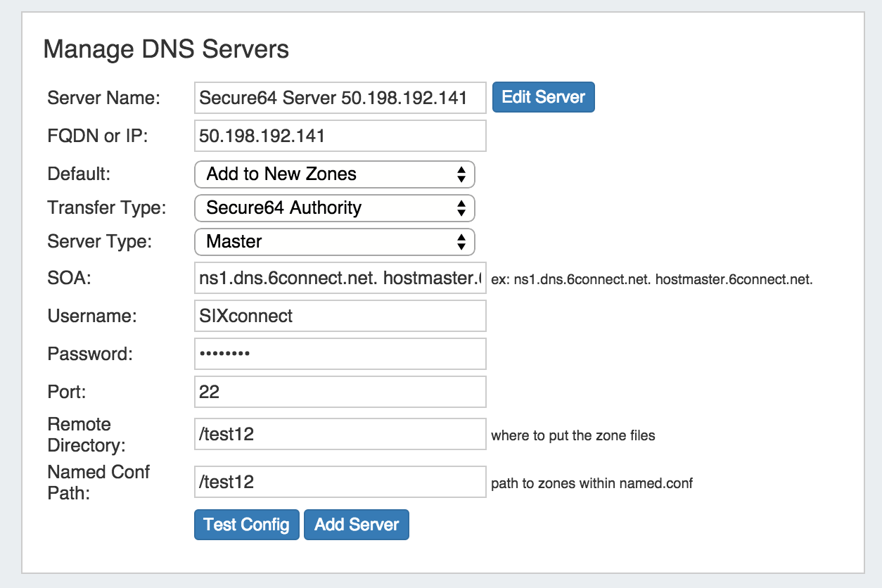Focus the masked Password input field
Viewport: 882px width, 588px height.
[340, 354]
